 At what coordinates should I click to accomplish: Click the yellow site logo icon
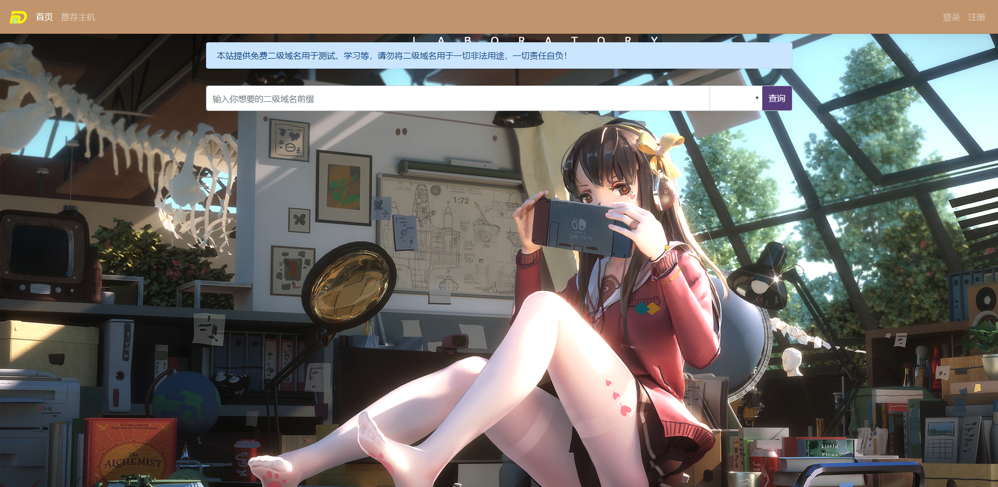[x=18, y=17]
